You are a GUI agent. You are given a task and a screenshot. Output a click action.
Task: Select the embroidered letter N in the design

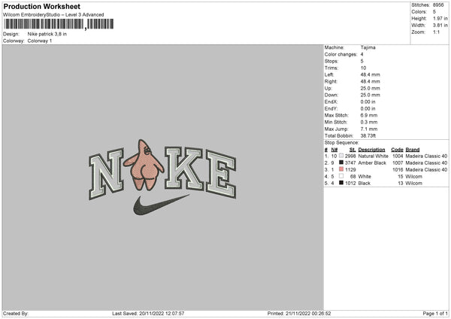tap(106, 174)
